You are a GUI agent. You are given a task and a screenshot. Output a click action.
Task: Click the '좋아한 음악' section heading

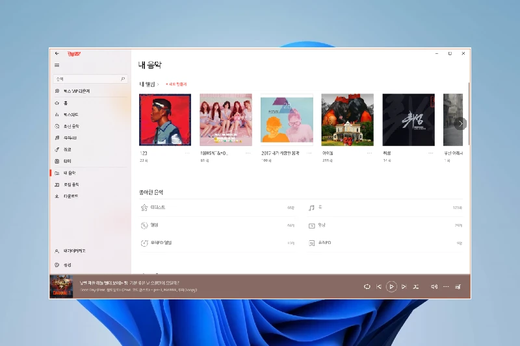[151, 192]
